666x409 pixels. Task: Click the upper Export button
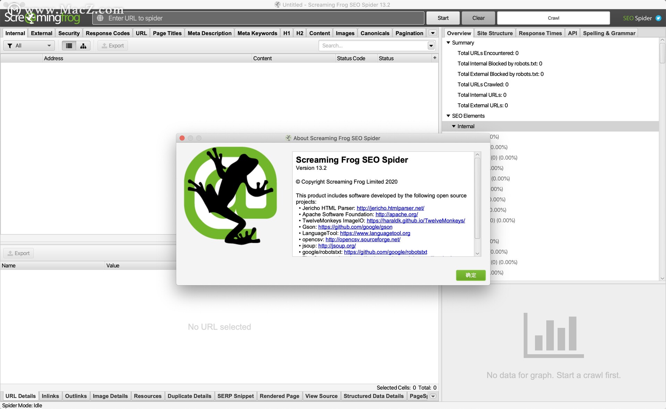pos(113,46)
